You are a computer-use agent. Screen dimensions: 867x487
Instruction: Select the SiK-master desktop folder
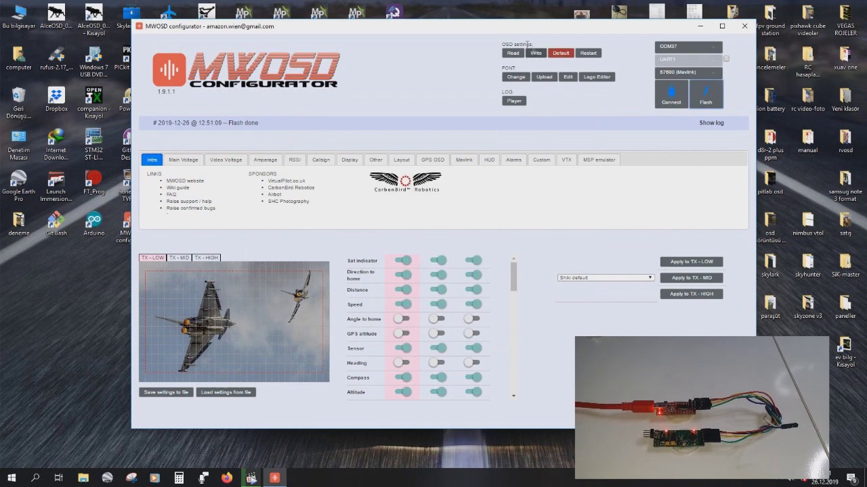point(845,265)
